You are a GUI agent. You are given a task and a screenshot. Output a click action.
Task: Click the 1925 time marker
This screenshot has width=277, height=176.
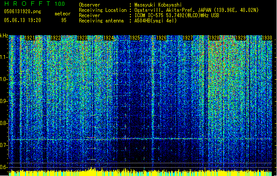[135, 38]
